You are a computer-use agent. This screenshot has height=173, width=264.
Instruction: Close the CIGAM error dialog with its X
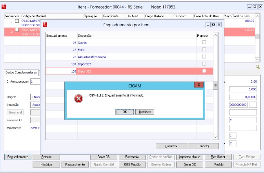tap(198, 85)
